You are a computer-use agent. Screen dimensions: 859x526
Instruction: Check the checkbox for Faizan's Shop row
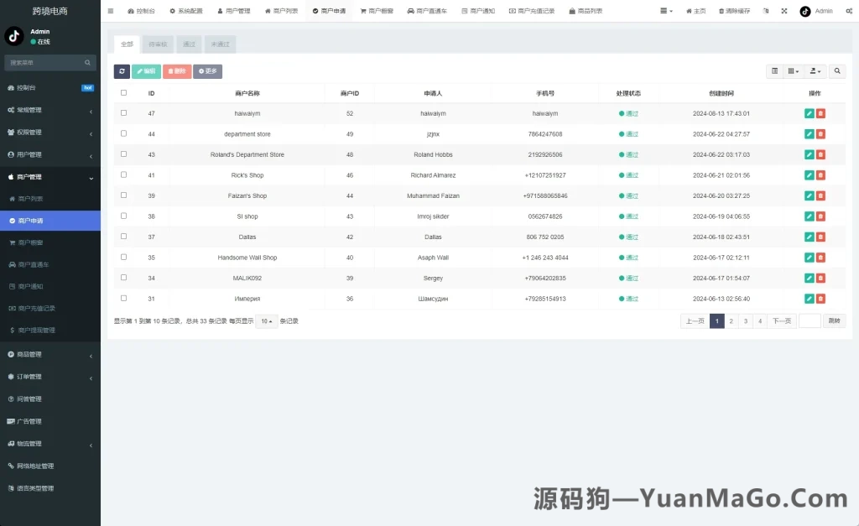pos(122,195)
